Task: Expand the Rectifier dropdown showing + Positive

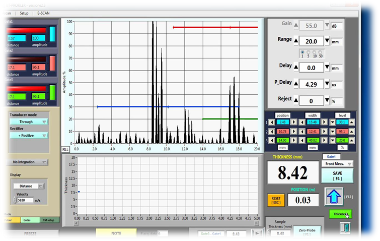Action: click(29, 135)
